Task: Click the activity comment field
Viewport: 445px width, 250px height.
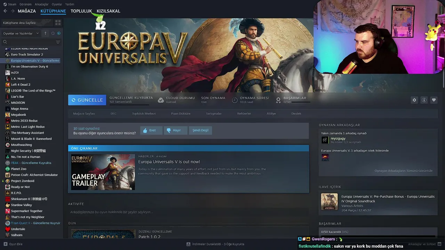Action: [x=188, y=212]
